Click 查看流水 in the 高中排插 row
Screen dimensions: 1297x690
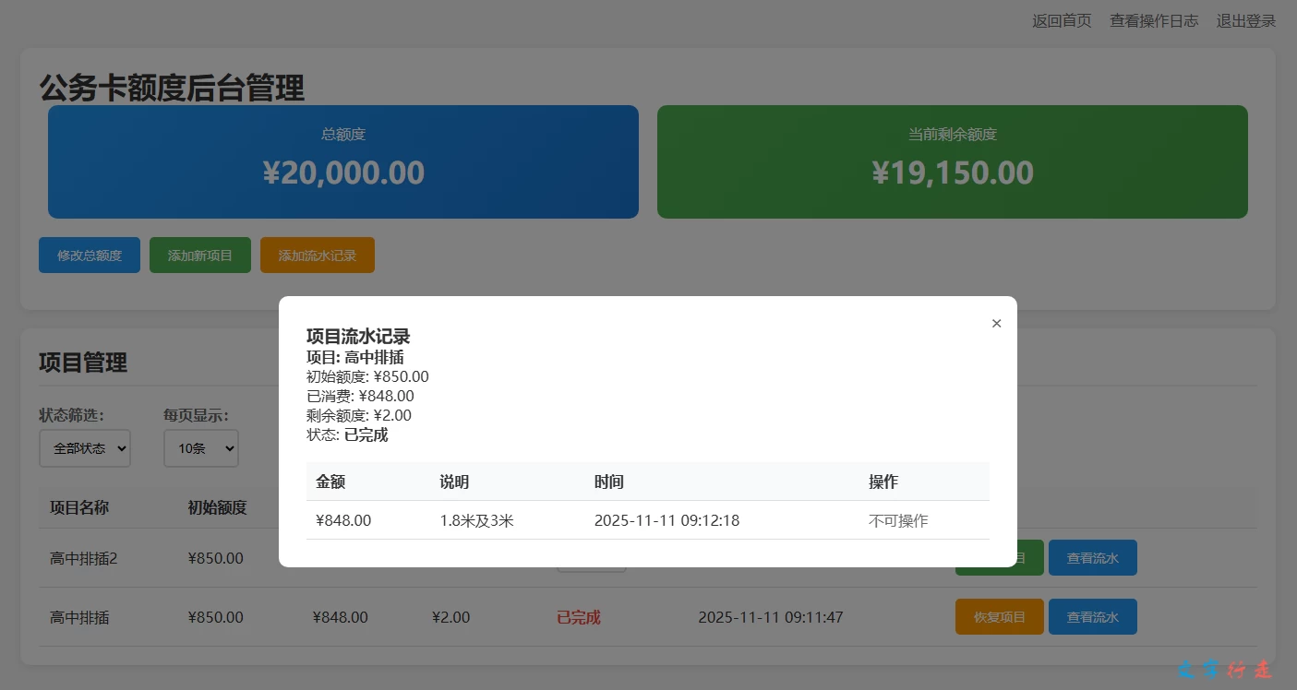point(1092,617)
